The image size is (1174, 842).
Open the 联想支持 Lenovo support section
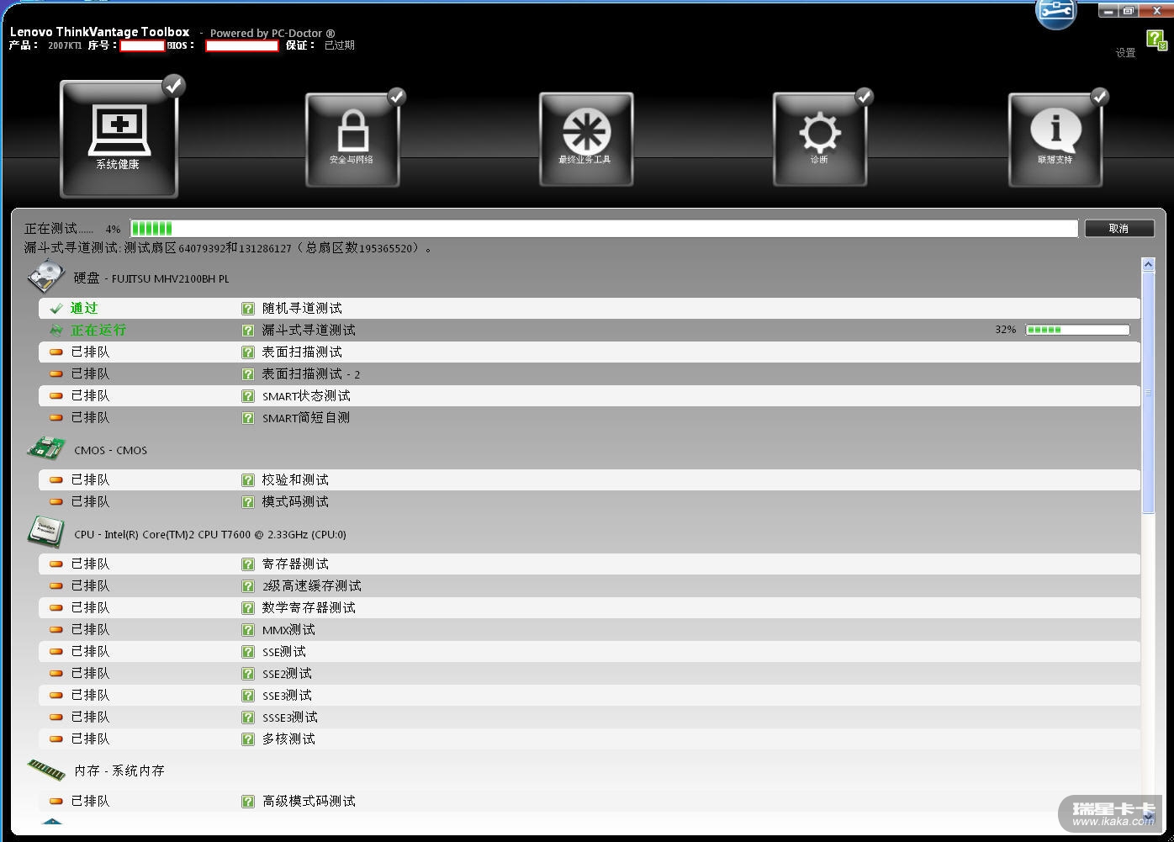click(x=1055, y=140)
